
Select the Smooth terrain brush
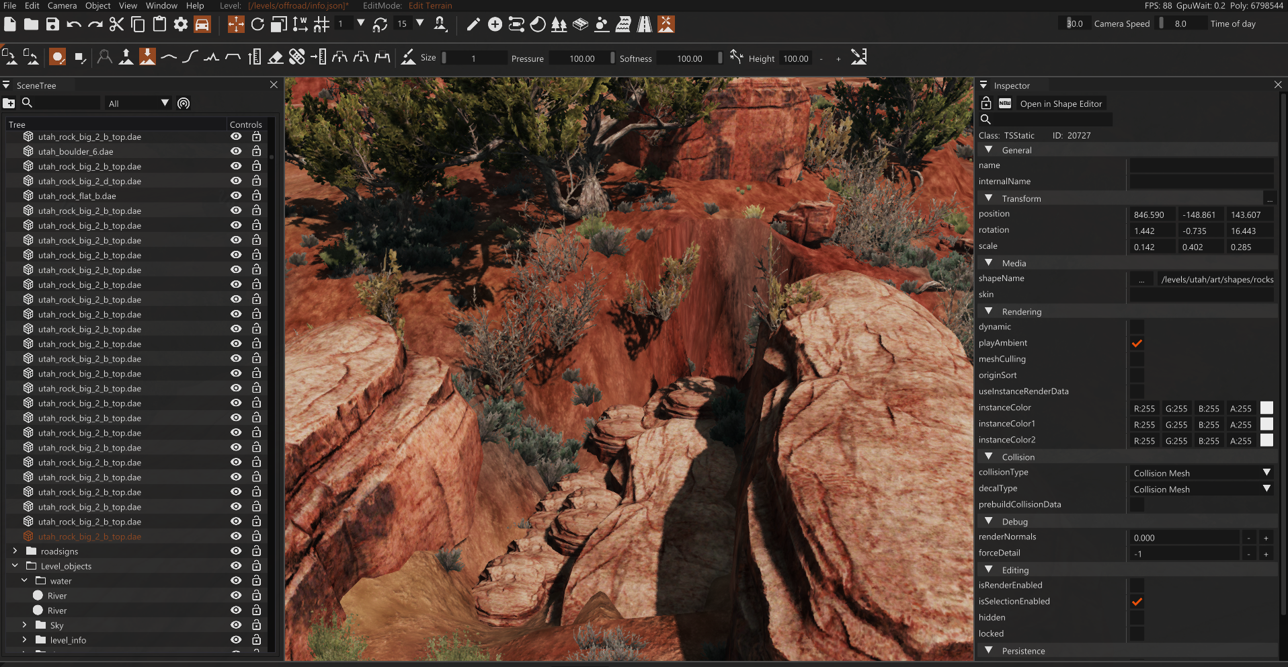169,57
